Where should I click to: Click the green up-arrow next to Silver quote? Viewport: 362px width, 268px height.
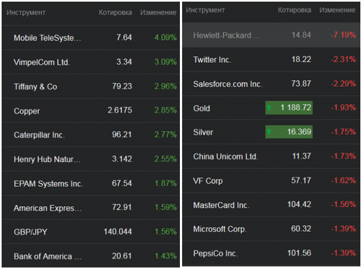270,132
